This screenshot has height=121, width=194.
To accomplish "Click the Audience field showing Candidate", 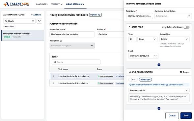I will pyautogui.click(x=110, y=34).
